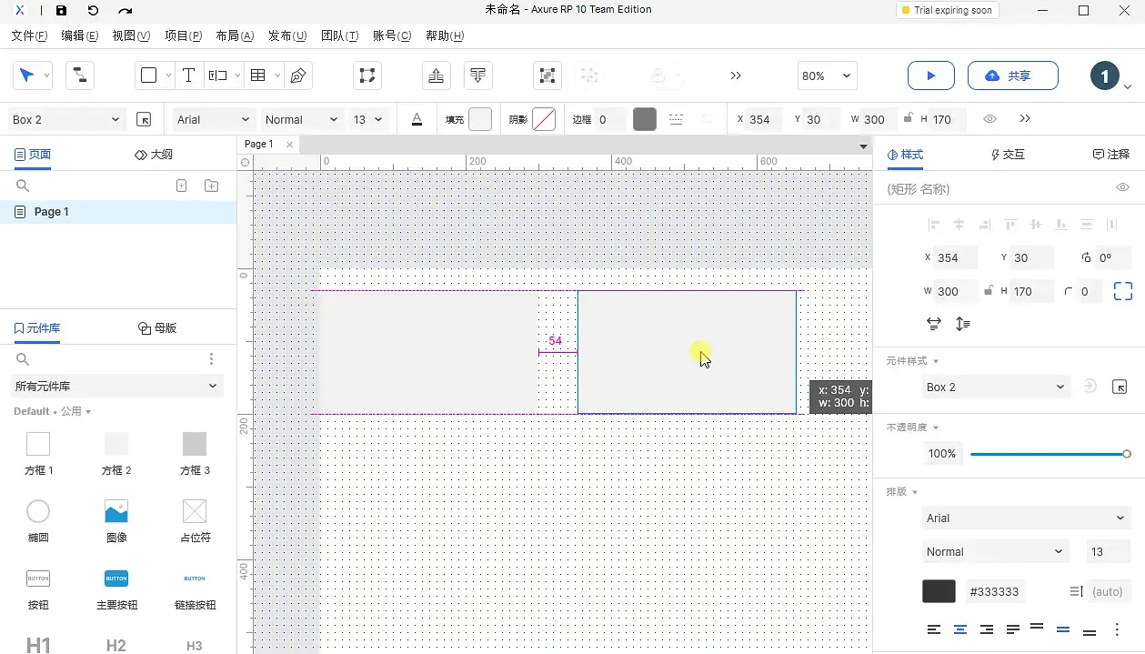Image resolution: width=1145 pixels, height=654 pixels.
Task: Select the text tool icon
Action: 188,76
